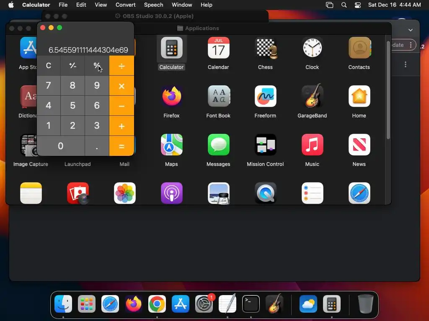Open the Notes app icon in Applications
Image resolution: width=429 pixels, height=321 pixels.
click(31, 193)
